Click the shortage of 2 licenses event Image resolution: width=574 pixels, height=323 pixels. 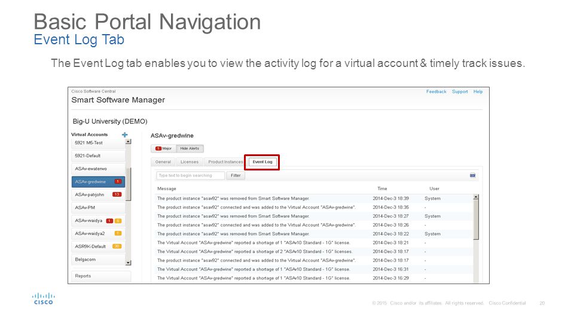313,252
